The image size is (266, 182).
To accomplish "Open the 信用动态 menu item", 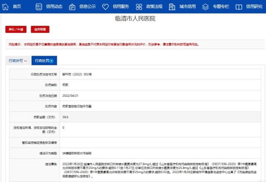I will (54, 6).
